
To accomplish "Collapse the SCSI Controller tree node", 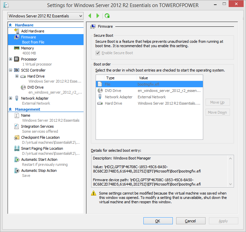I will pyautogui.click(x=11, y=70).
